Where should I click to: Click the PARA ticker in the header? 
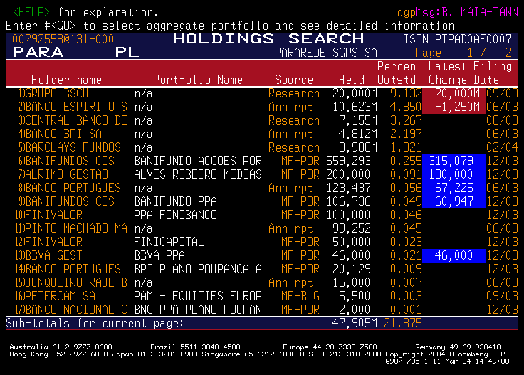click(38, 53)
